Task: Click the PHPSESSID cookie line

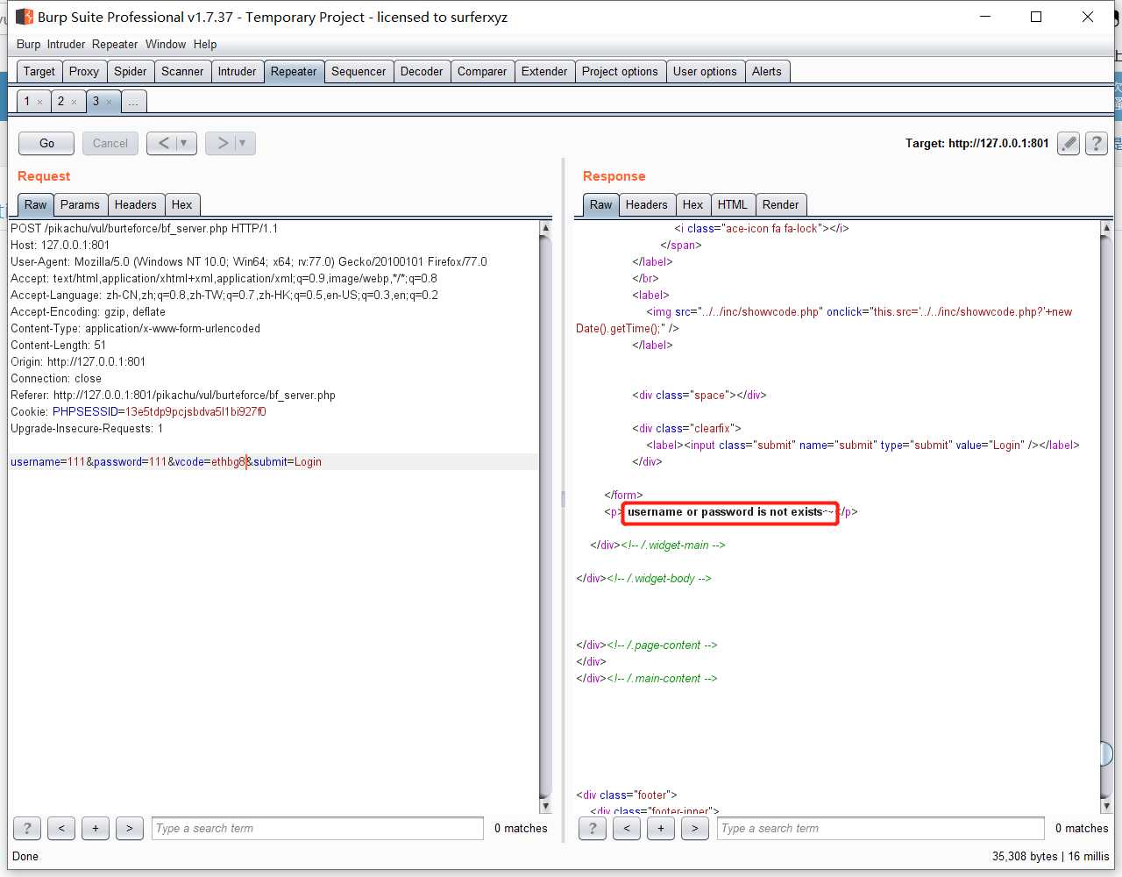Action: pyautogui.click(x=138, y=411)
